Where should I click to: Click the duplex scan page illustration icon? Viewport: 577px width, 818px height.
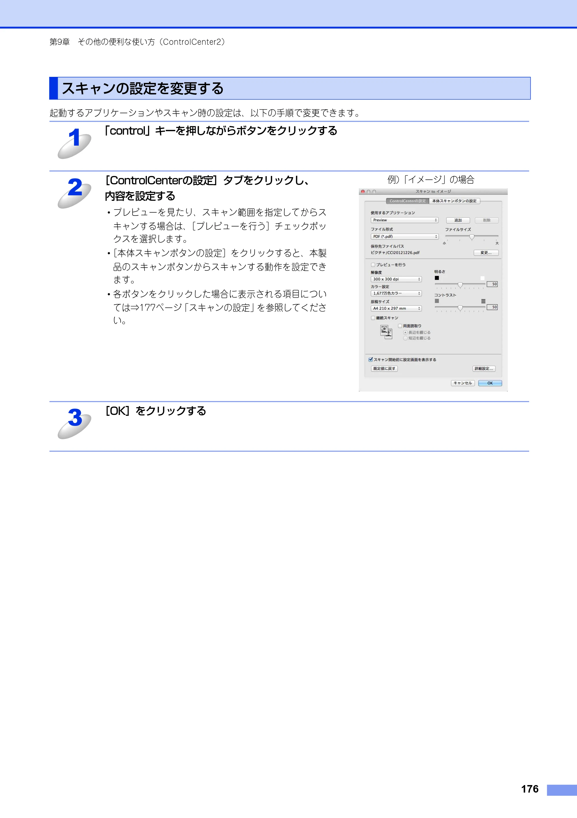[x=386, y=332]
